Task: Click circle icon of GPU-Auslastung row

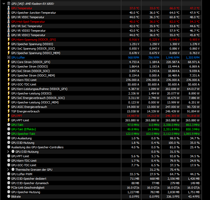Action: (9, 138)
